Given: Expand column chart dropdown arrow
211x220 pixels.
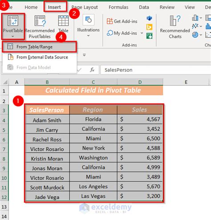Looking at the screenshot, I should (x=201, y=18).
